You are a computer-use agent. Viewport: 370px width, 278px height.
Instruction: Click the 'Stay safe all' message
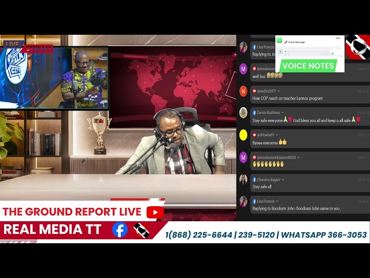(262, 186)
